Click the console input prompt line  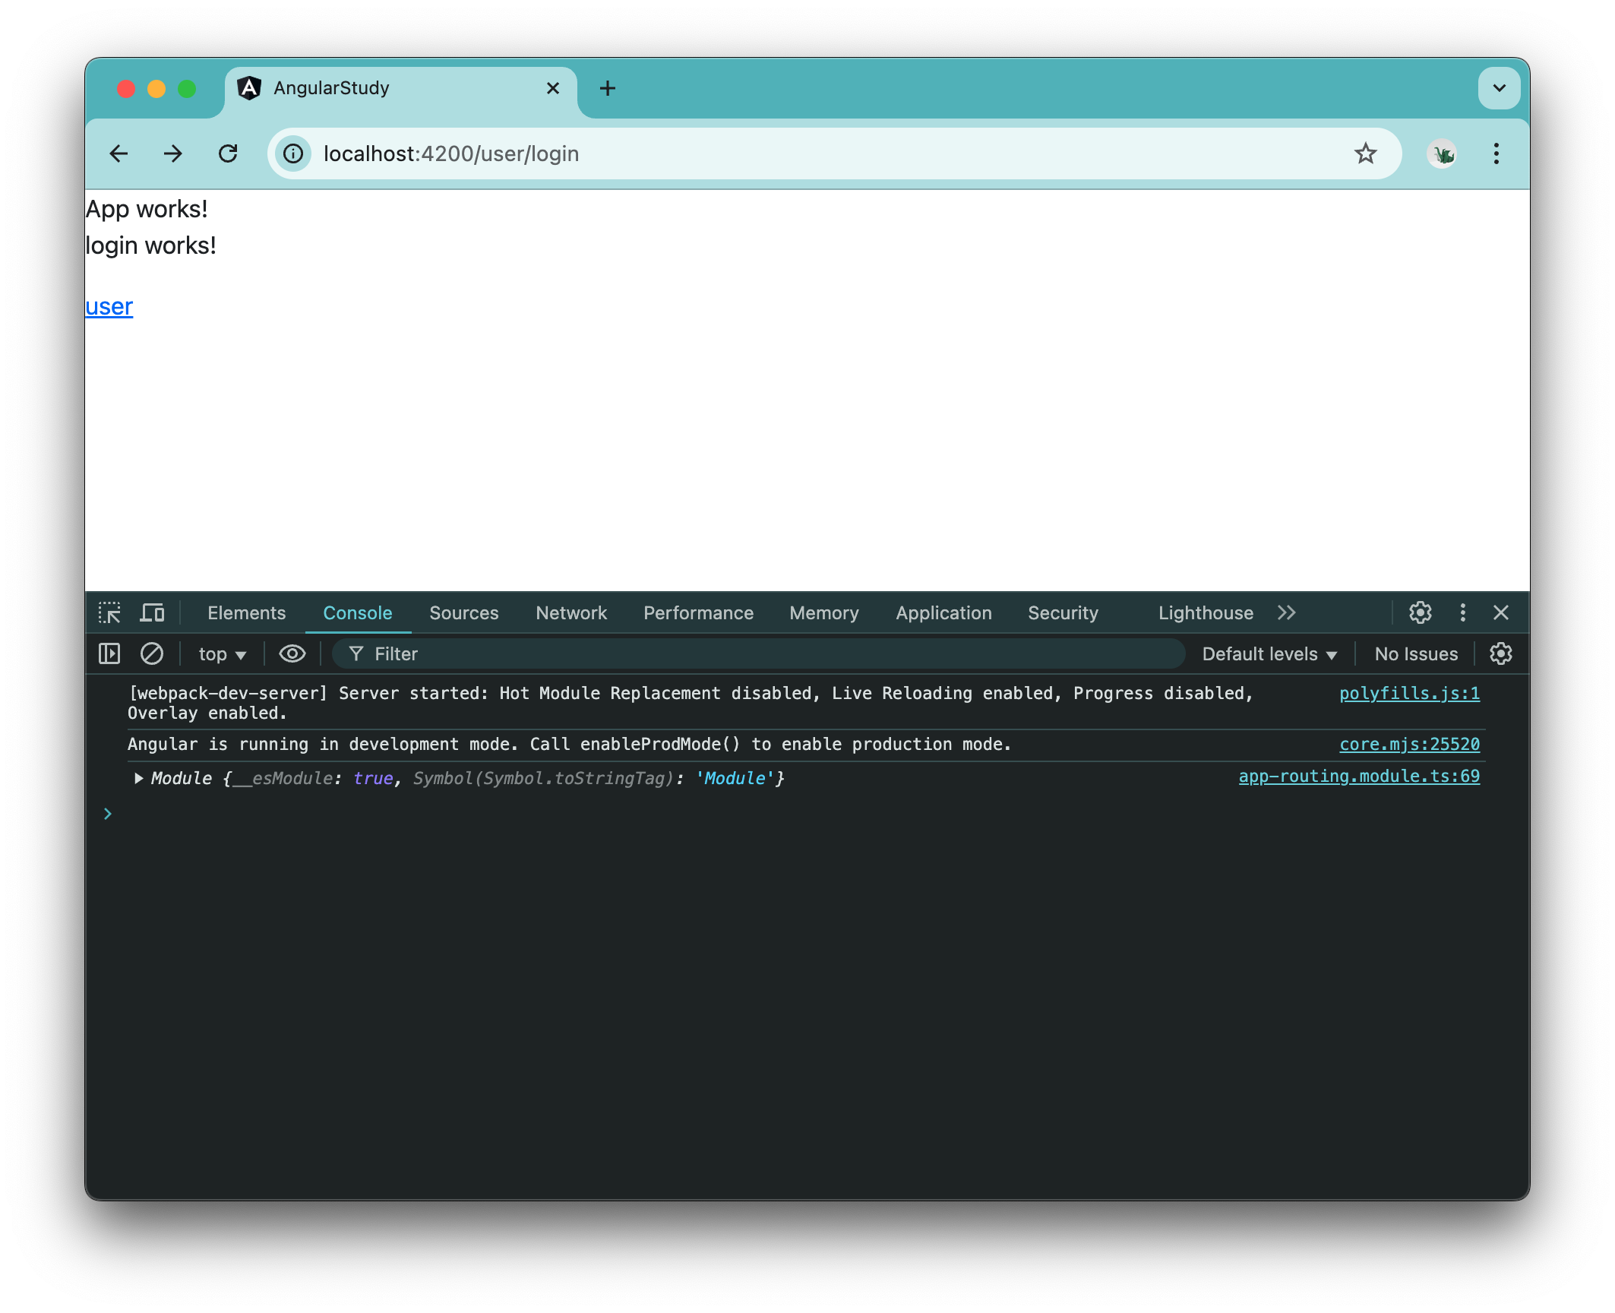pos(304,813)
